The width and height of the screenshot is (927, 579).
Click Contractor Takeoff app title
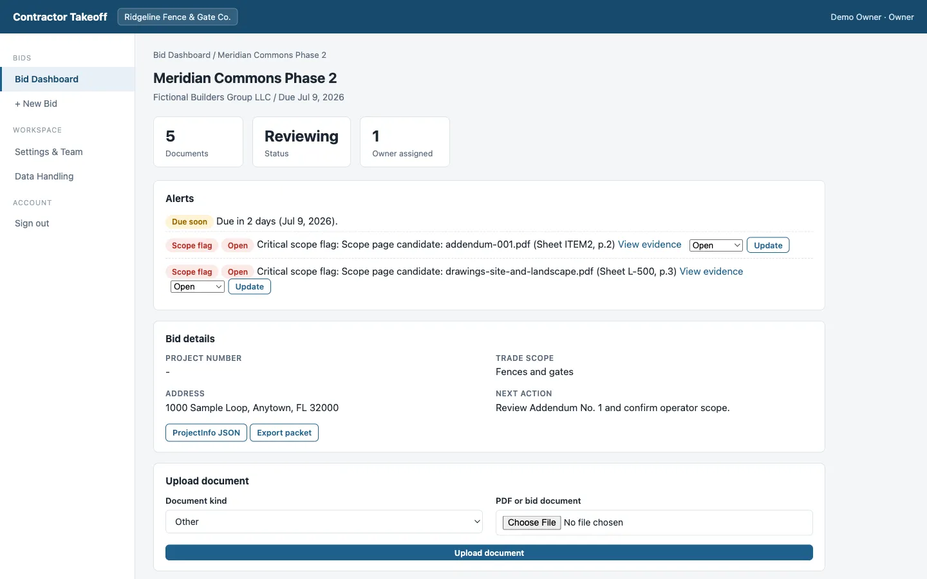[60, 17]
